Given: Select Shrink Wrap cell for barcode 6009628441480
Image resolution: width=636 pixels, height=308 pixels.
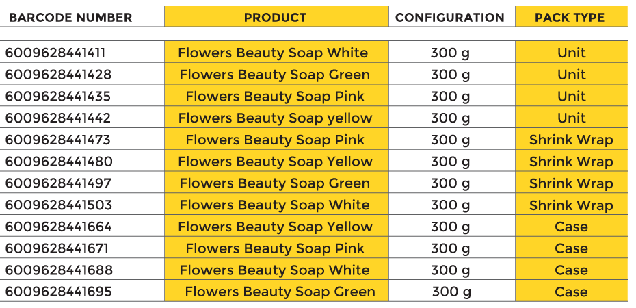Looking at the screenshot, I should coord(571,162).
